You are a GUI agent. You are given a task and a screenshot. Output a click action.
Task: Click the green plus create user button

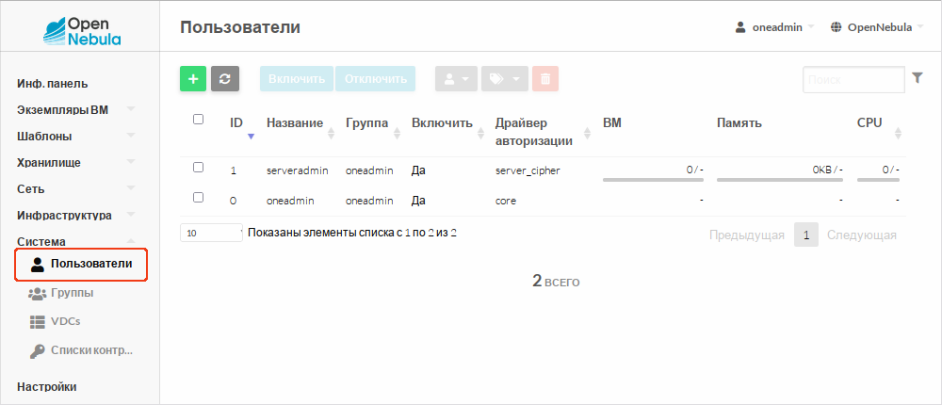(193, 79)
